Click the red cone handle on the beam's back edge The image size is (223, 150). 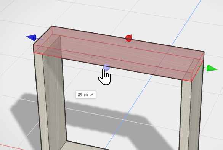129,38
